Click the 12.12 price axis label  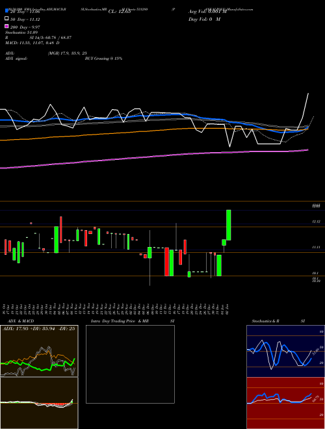tap(316, 222)
